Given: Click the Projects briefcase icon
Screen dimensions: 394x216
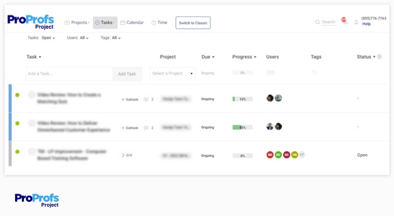Looking at the screenshot, I should click(67, 23).
